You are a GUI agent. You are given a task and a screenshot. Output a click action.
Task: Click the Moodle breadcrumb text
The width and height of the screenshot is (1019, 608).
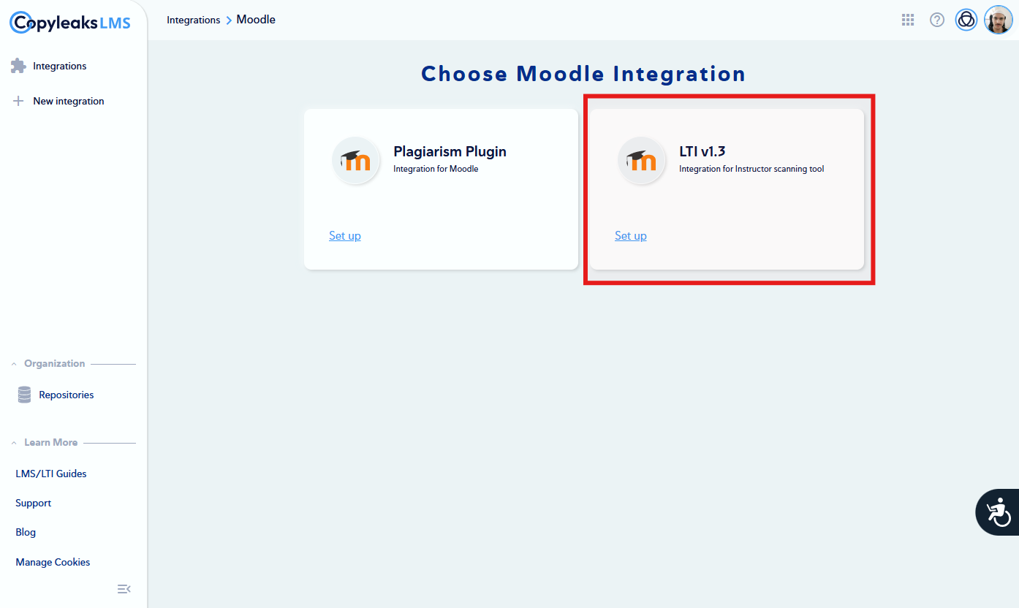point(256,20)
